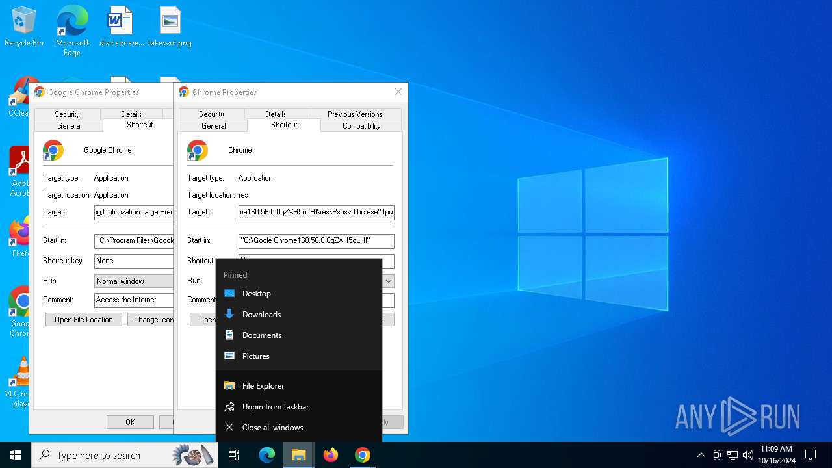Click the Windows Start button
832x468 pixels.
[x=16, y=455]
